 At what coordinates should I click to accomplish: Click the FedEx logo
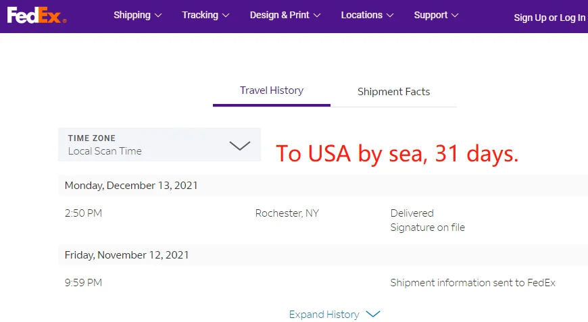pyautogui.click(x=36, y=15)
